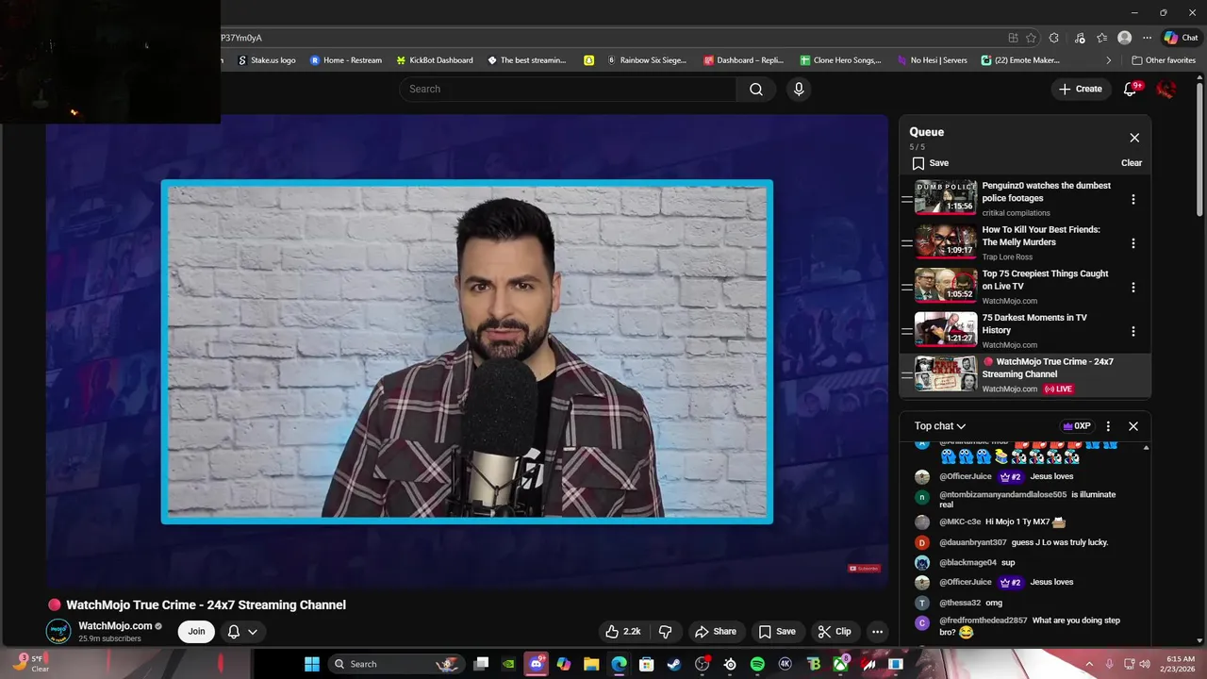Dislike the WatchMojo True Crime stream
The width and height of the screenshot is (1207, 679).
click(665, 632)
